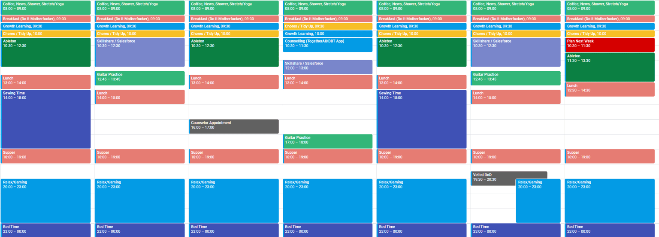The image size is (659, 237).
Task: Open the Counselor Appointment 16:00 – 17:00 event
Action: click(x=234, y=127)
